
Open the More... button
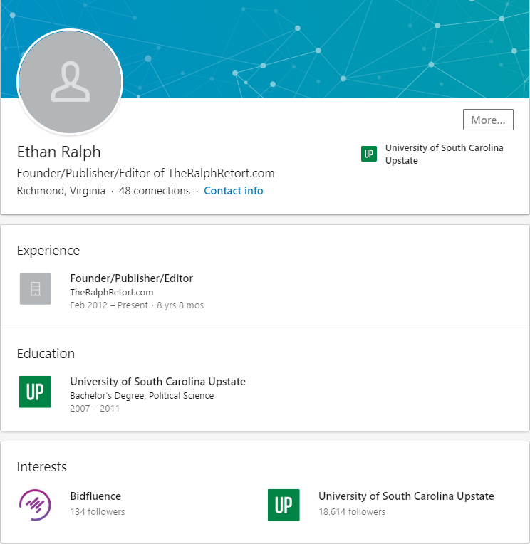coord(488,120)
